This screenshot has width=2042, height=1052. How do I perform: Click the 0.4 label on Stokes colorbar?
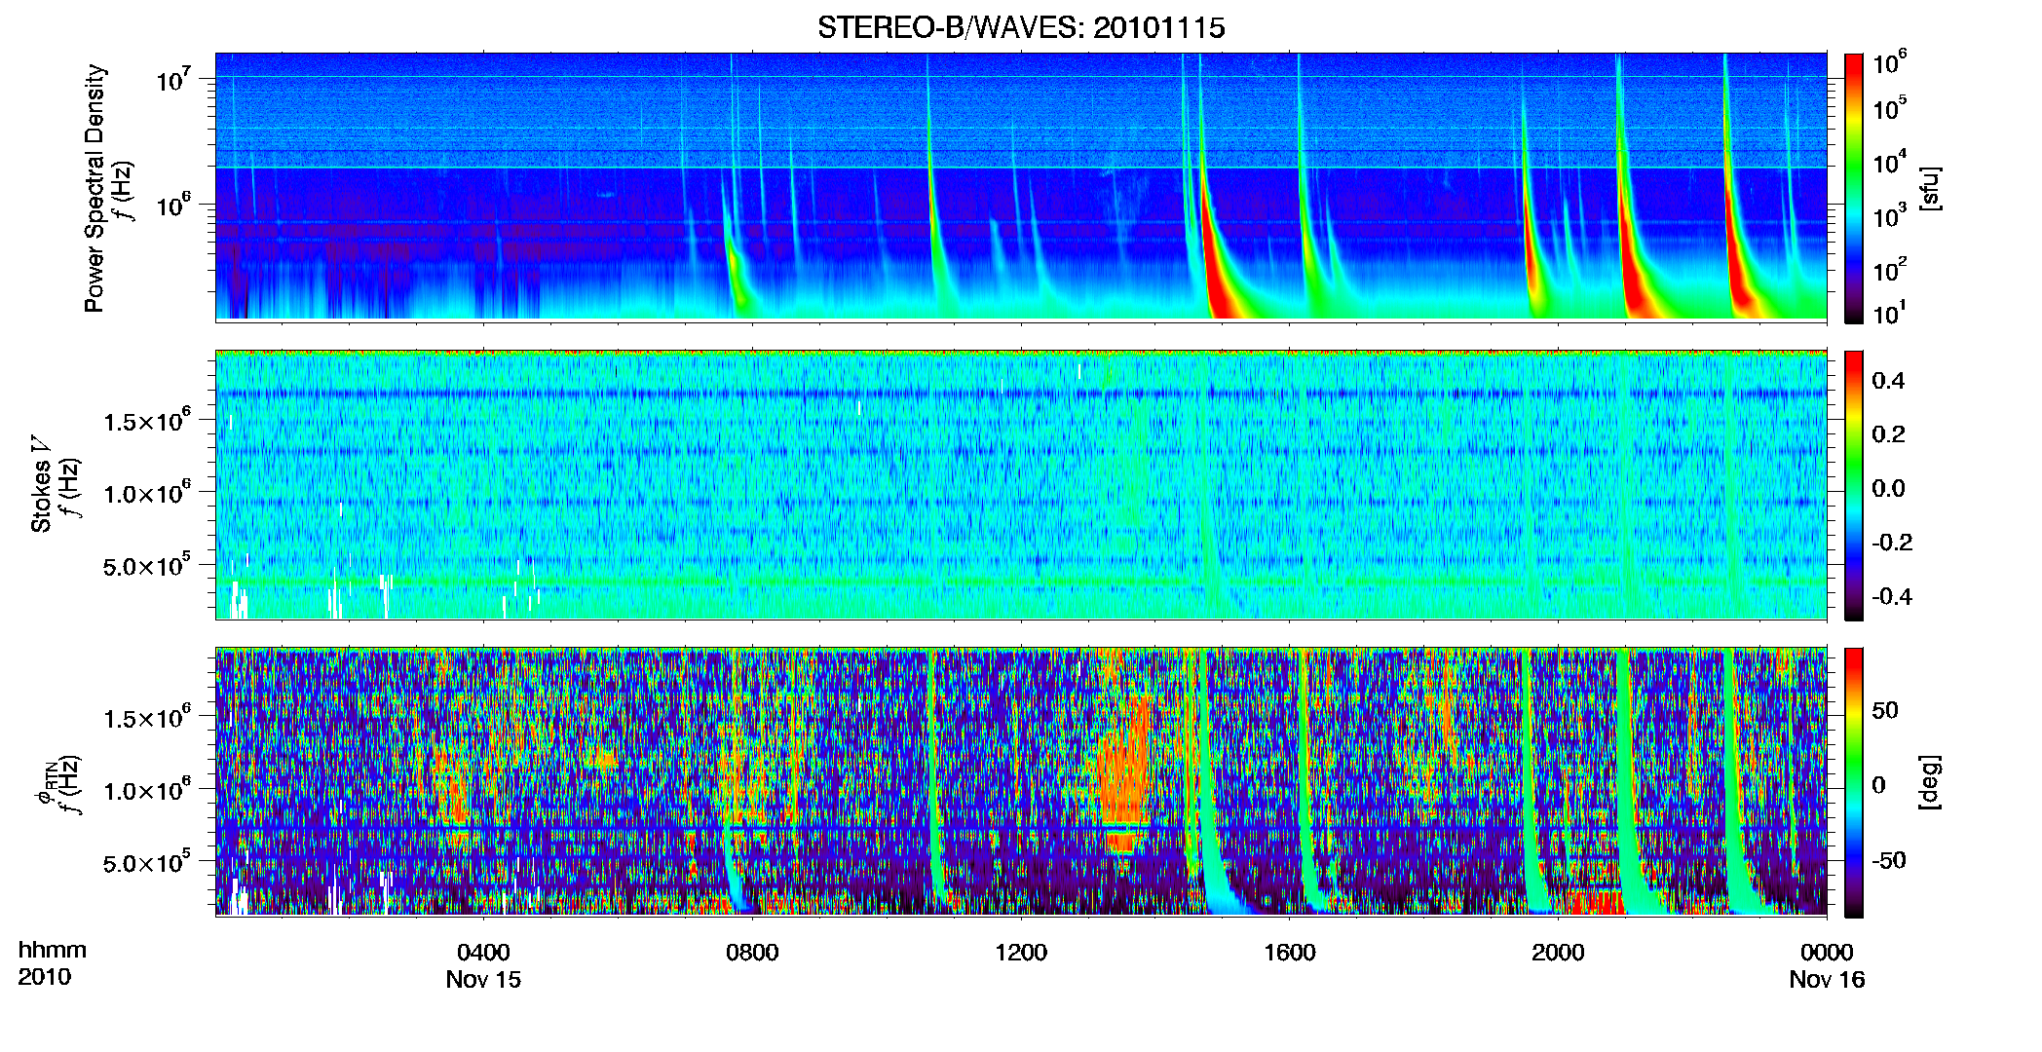(1888, 380)
